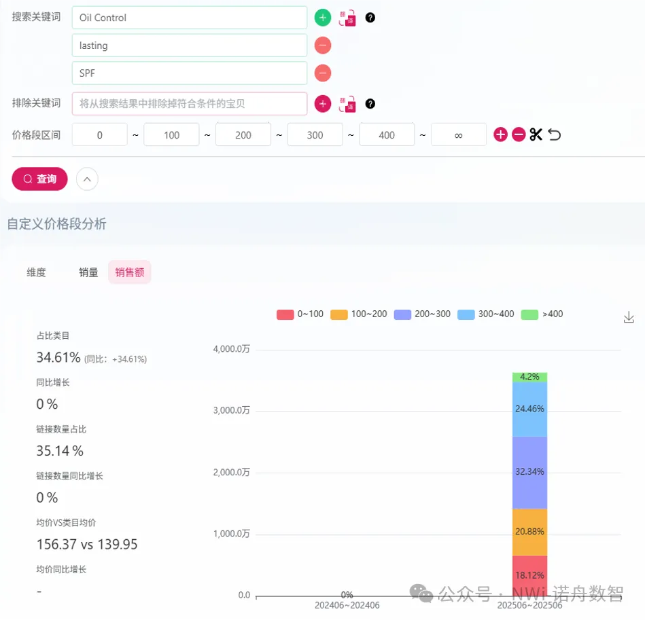Click the exclude keyword input field
The height and width of the screenshot is (620, 645).
coord(189,104)
